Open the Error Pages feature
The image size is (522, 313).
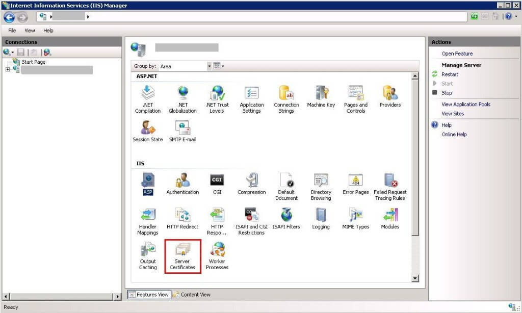coord(355,184)
